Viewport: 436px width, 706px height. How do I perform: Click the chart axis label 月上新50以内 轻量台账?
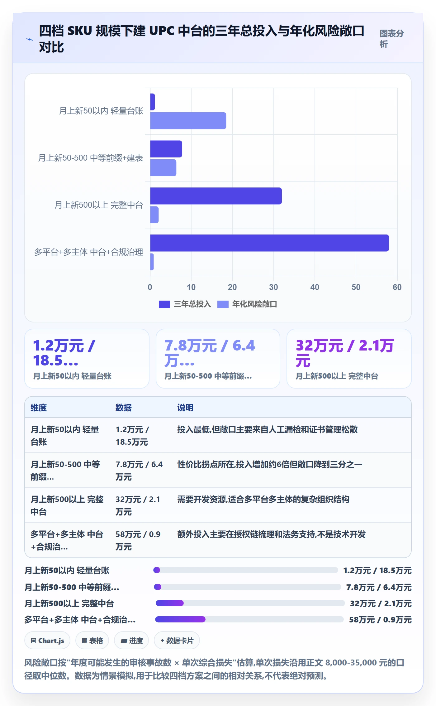(101, 111)
